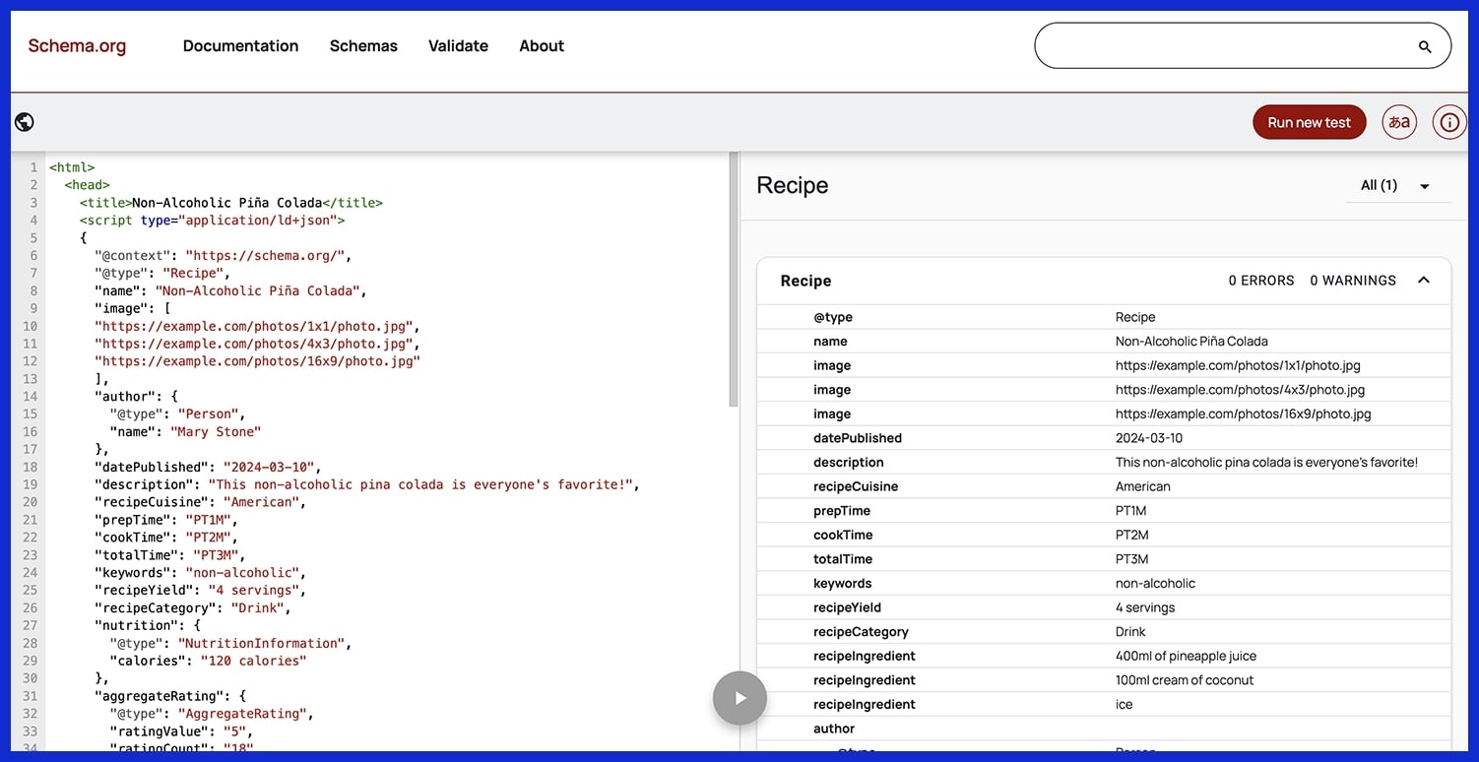Open the All (1) filter dropdown
The image size is (1479, 762).
click(1396, 186)
